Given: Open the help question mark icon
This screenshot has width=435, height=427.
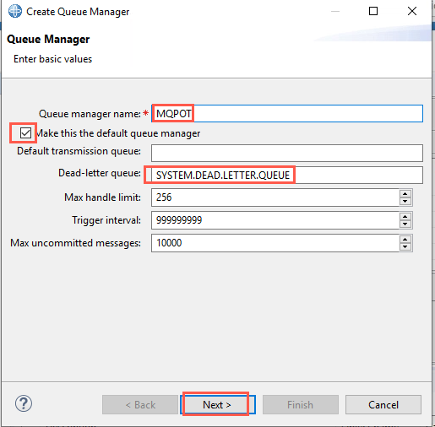Looking at the screenshot, I should point(24,403).
